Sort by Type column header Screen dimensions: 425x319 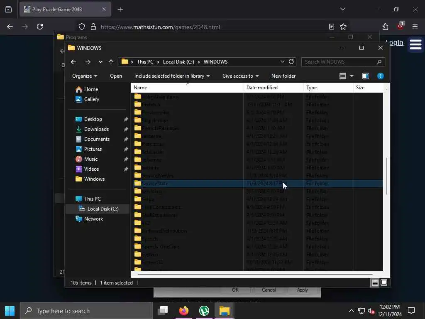pos(328,88)
